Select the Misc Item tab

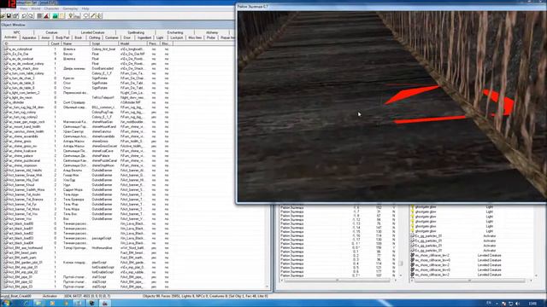click(x=195, y=38)
